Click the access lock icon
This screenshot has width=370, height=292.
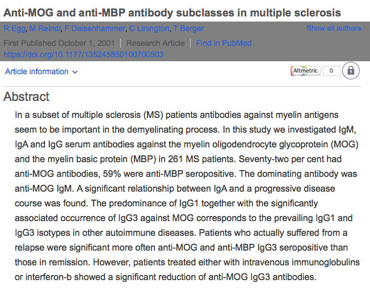(x=351, y=71)
